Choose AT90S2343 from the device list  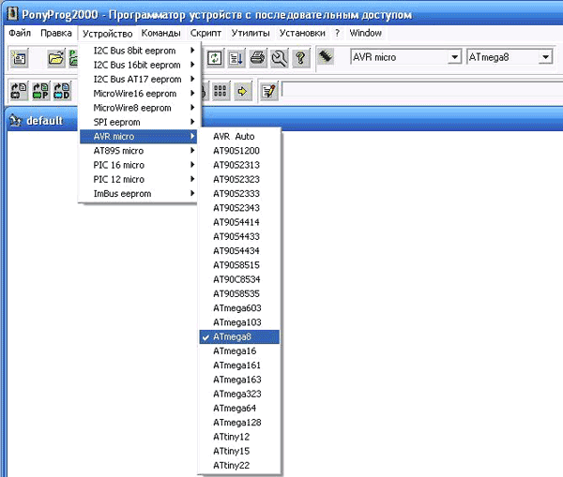pyautogui.click(x=239, y=208)
